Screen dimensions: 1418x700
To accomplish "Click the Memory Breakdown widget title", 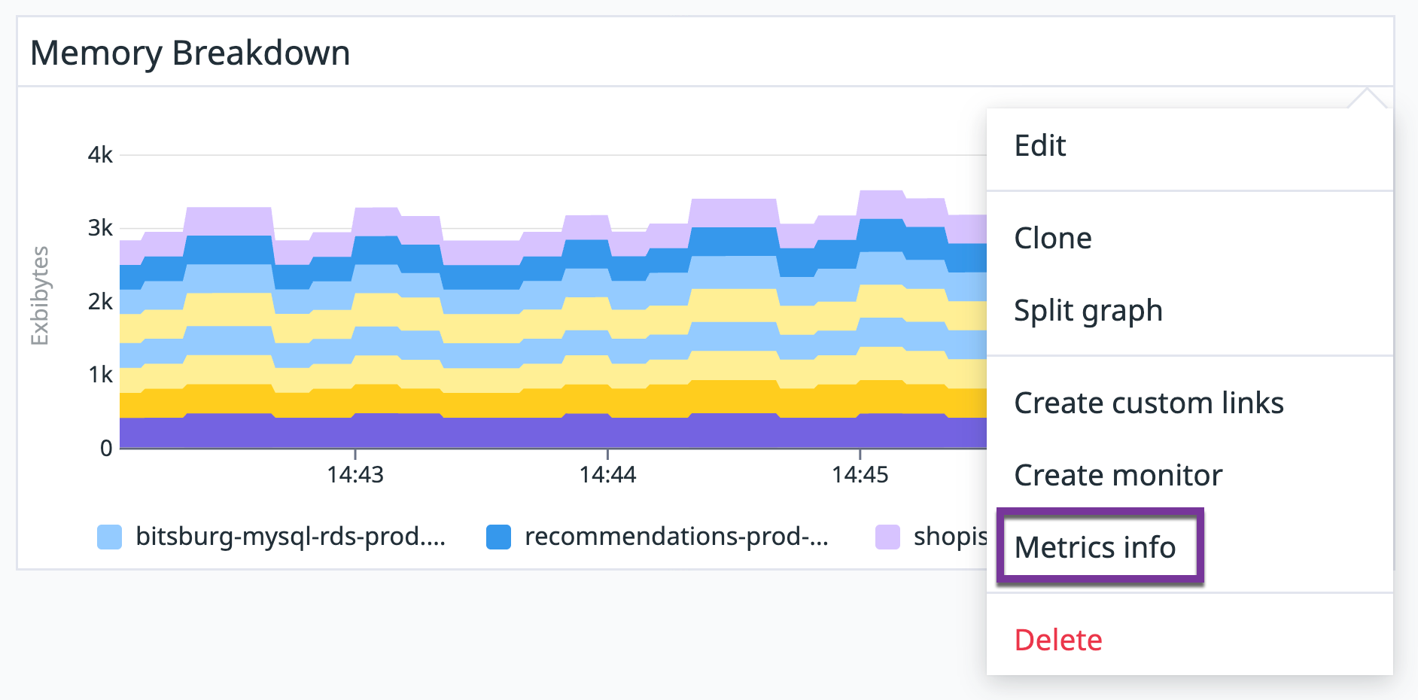I will coord(190,53).
